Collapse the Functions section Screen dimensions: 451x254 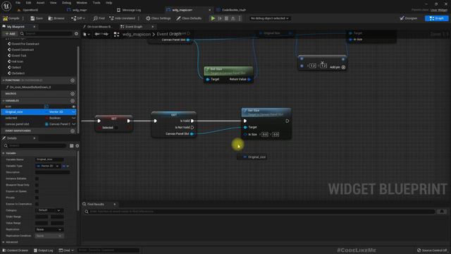tap(4, 80)
